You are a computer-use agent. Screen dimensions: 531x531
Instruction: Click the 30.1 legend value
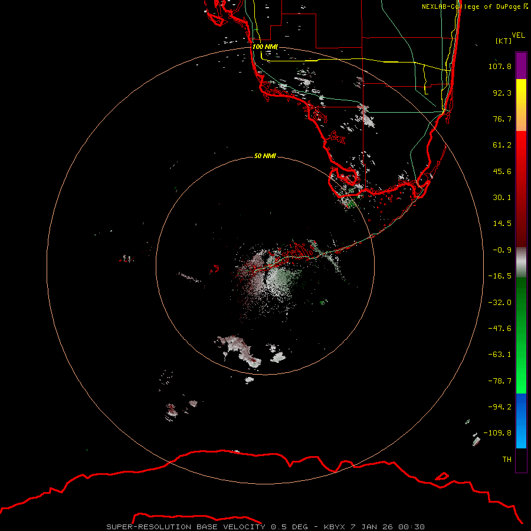pyautogui.click(x=502, y=198)
